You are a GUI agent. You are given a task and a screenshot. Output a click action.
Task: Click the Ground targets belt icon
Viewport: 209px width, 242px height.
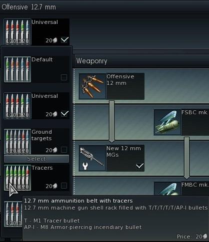pyautogui.click(x=17, y=141)
